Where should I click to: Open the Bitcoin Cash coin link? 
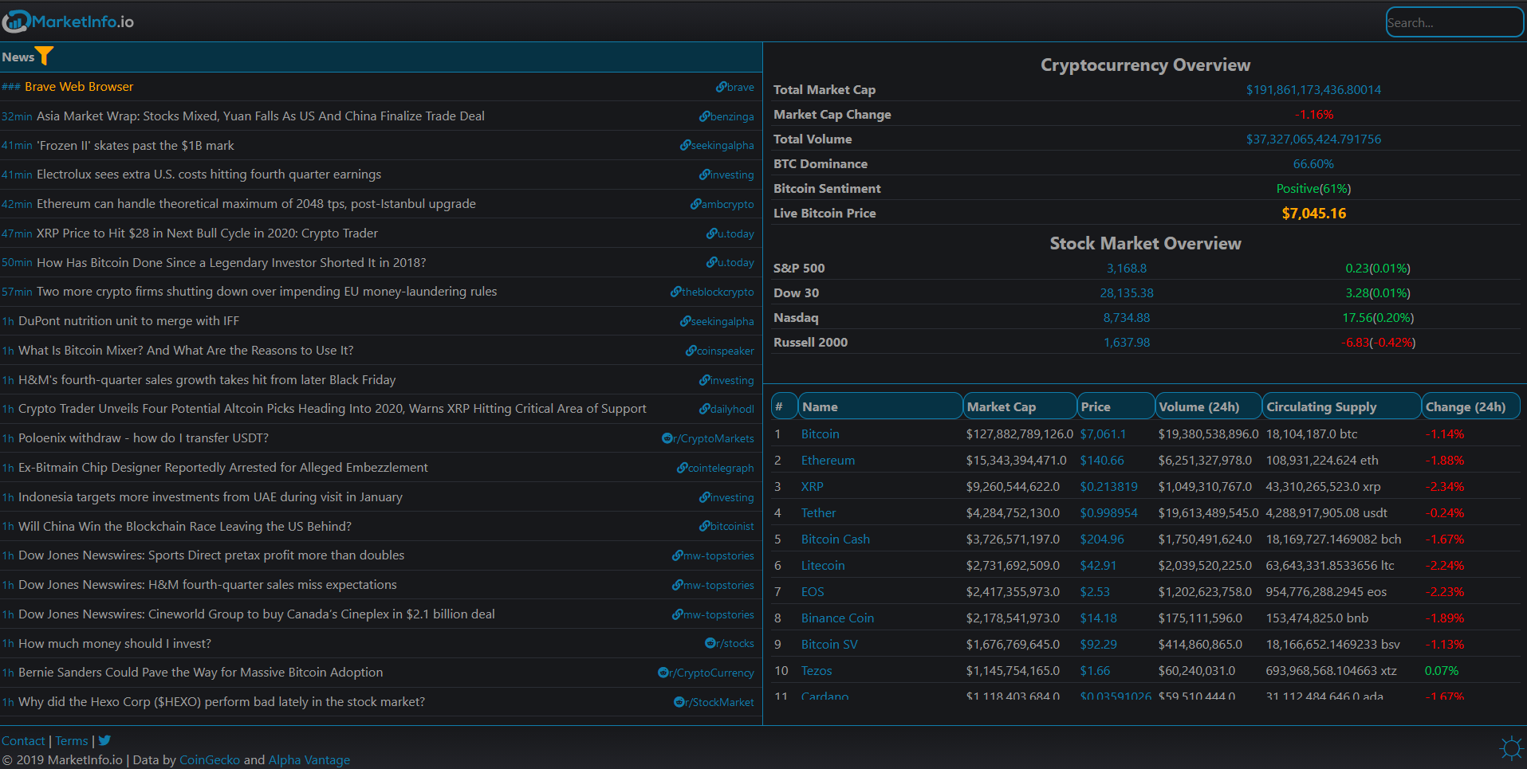[x=836, y=539]
